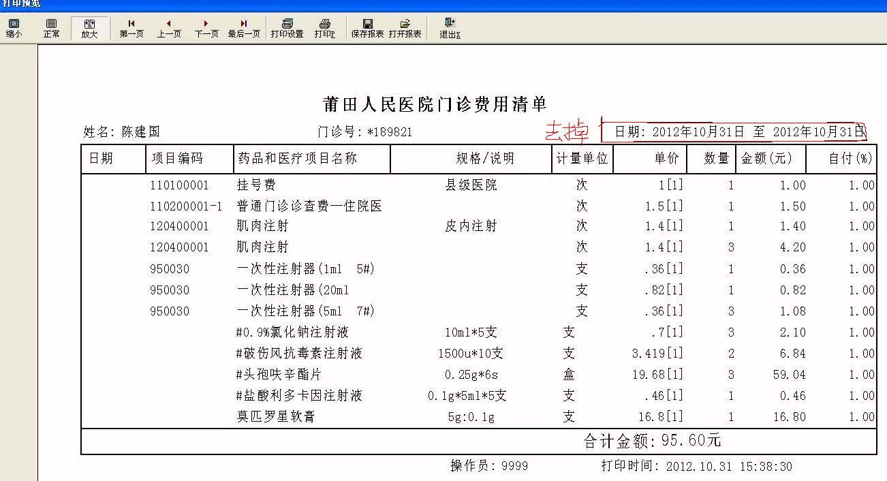Click unit price 16.8[1]
The image size is (887, 481).
coord(662,417)
